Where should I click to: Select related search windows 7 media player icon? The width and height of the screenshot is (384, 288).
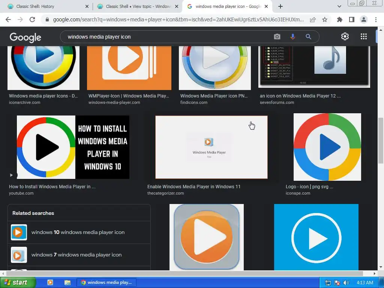click(79, 255)
